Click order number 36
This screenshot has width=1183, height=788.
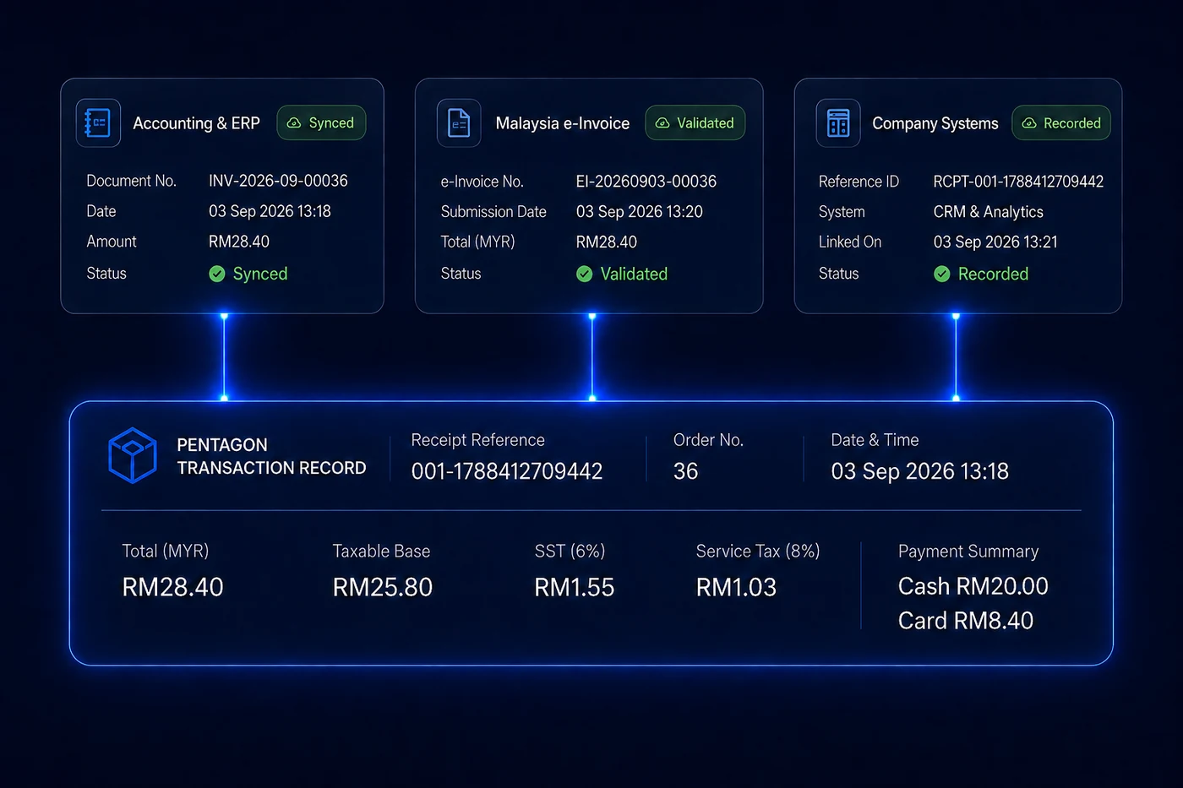click(x=685, y=471)
